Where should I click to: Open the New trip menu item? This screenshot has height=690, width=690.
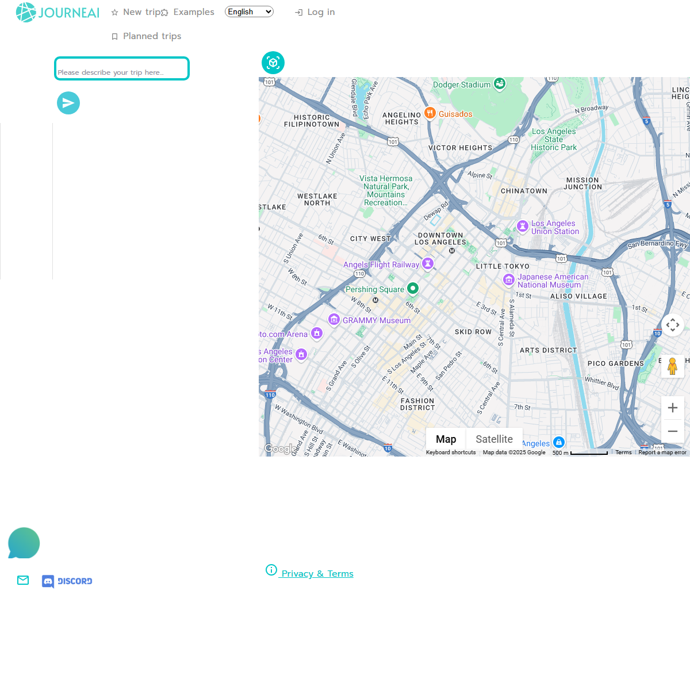click(136, 12)
